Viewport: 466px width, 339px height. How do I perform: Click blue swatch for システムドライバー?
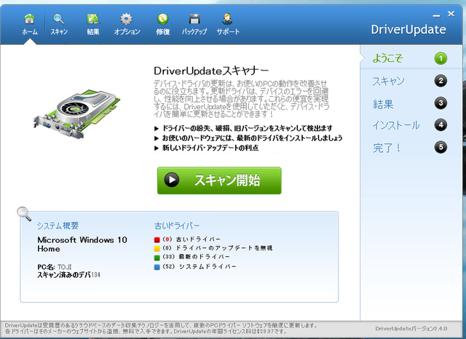pos(157,267)
